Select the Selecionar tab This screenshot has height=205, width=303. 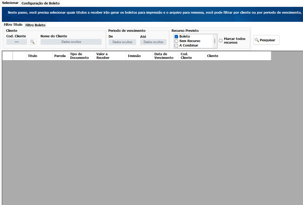pos(10,3)
